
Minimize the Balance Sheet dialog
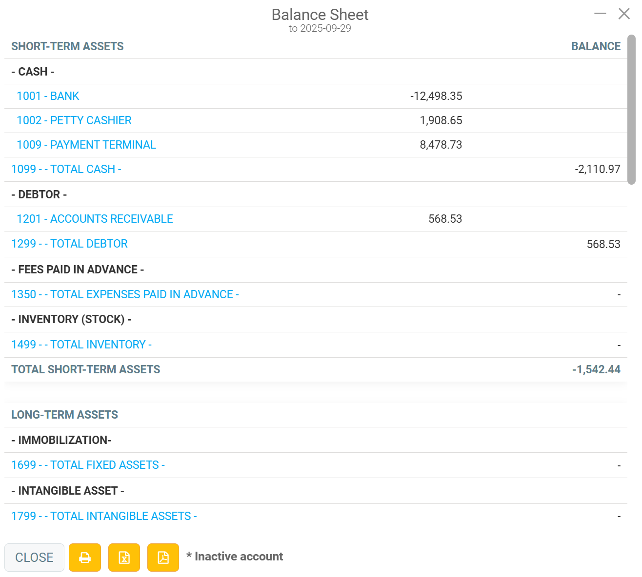[600, 14]
